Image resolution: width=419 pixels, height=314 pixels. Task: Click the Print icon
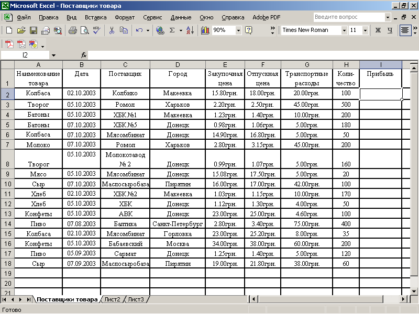point(72,30)
